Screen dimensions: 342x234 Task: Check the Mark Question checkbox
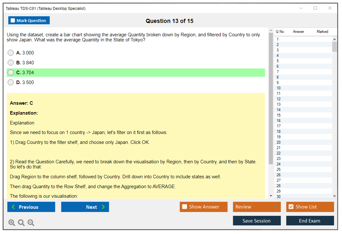click(x=13, y=21)
